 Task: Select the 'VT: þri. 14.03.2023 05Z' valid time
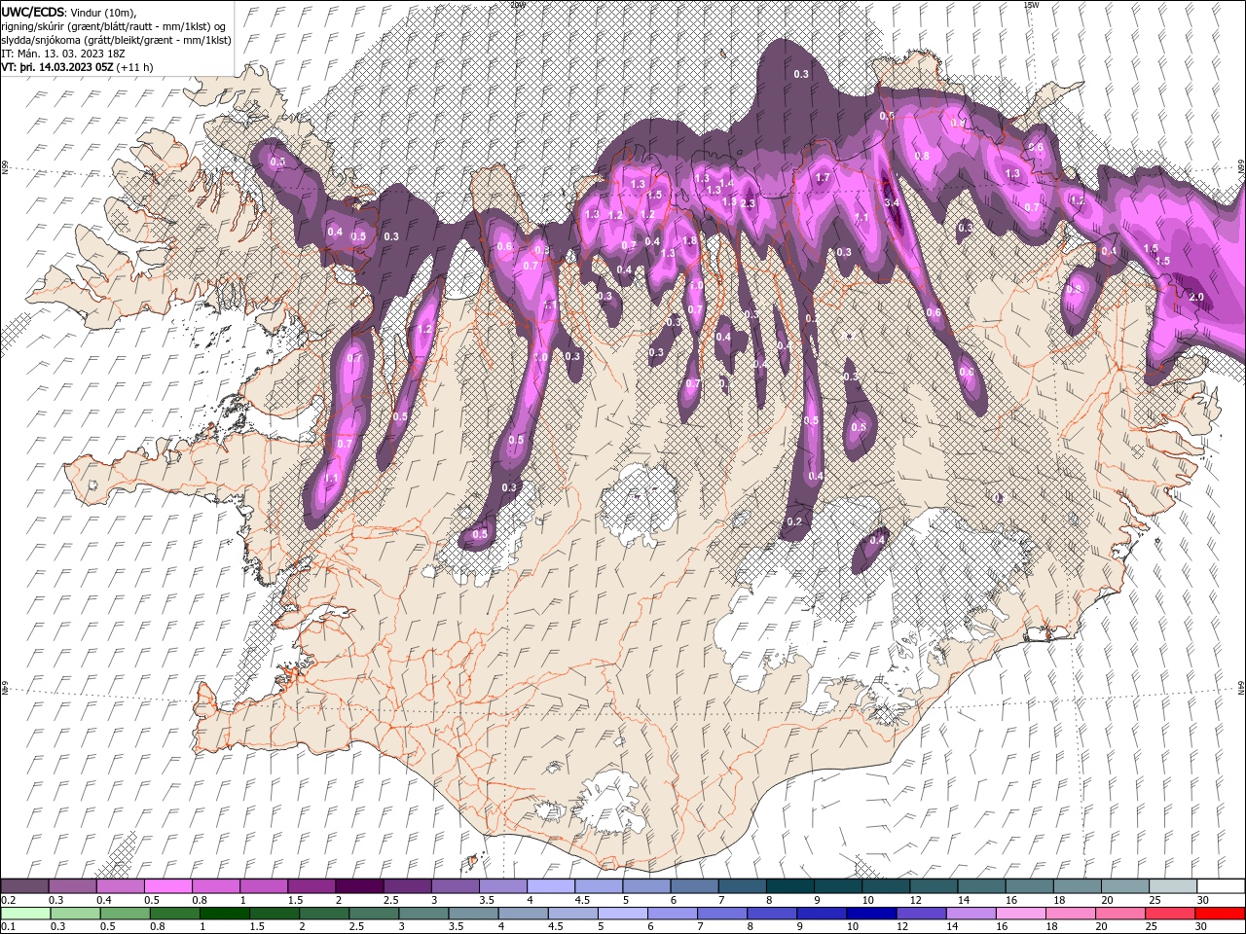57,67
